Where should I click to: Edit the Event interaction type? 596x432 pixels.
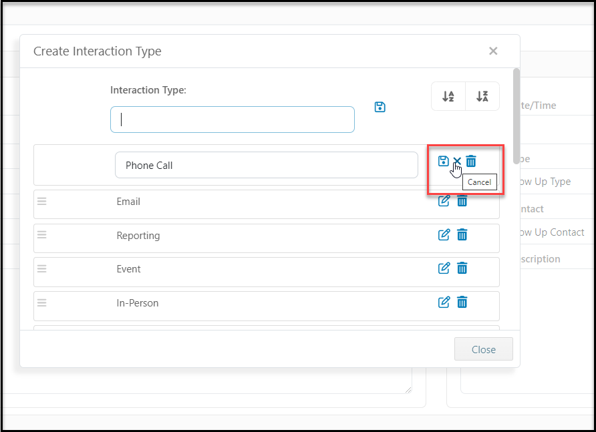pyautogui.click(x=444, y=268)
